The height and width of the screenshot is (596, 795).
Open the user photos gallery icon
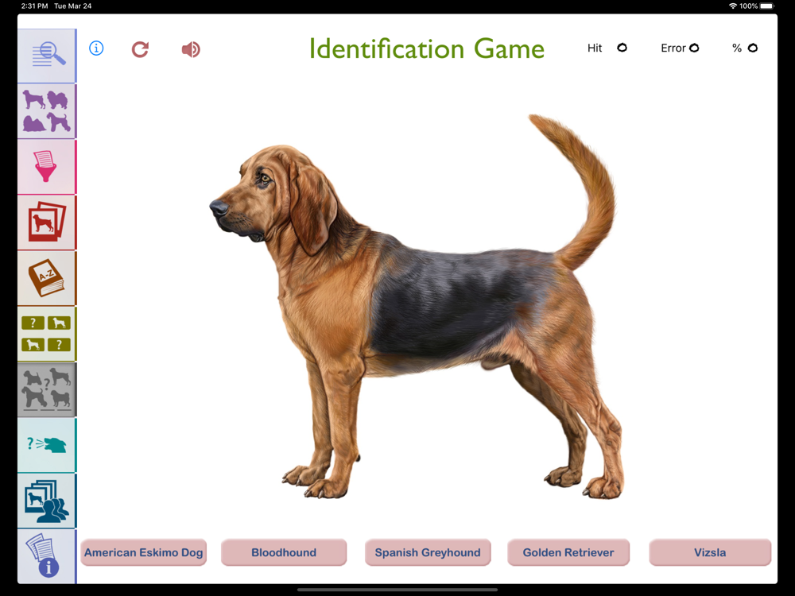(x=47, y=501)
